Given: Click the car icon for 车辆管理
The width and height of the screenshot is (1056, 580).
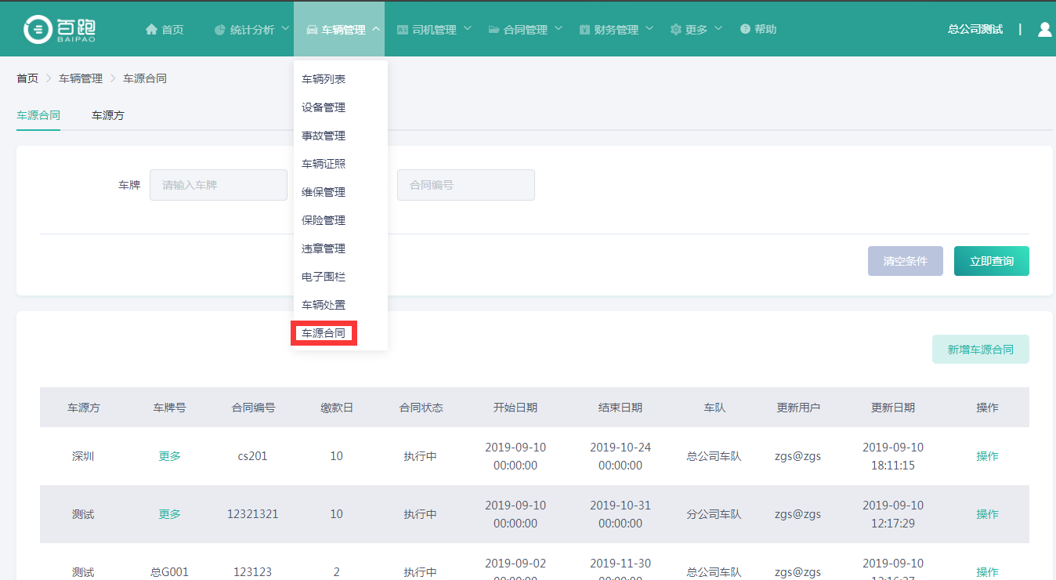Looking at the screenshot, I should pos(312,30).
